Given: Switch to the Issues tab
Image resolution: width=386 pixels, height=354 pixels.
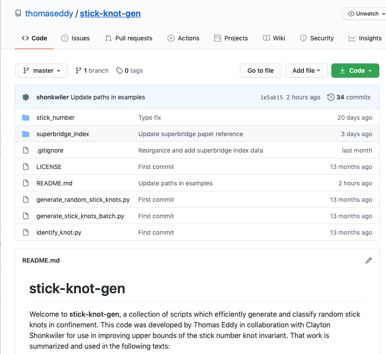Looking at the screenshot, I should 76,38.
